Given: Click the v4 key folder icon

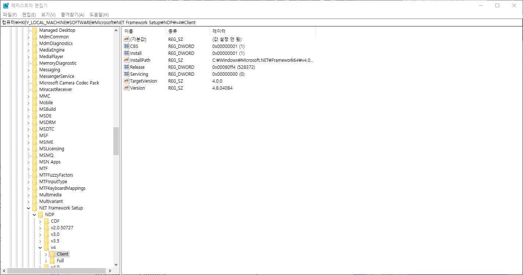Looking at the screenshot, I should (47, 247).
